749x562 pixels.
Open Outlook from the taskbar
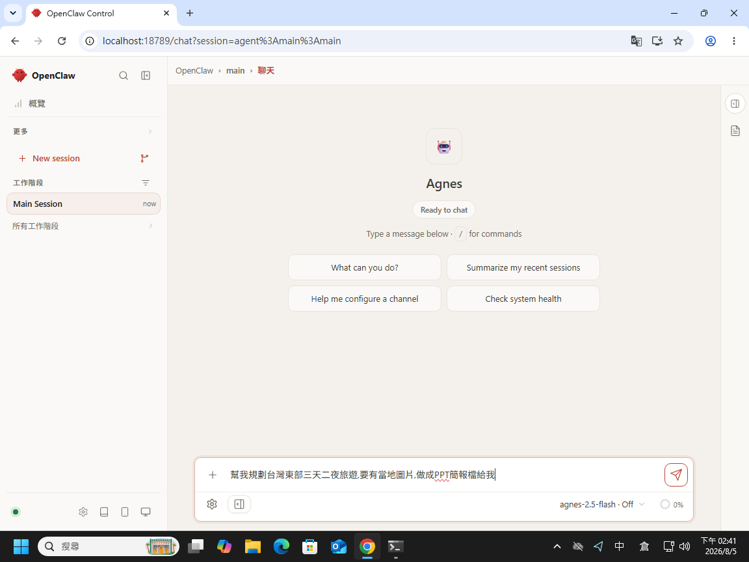339,546
